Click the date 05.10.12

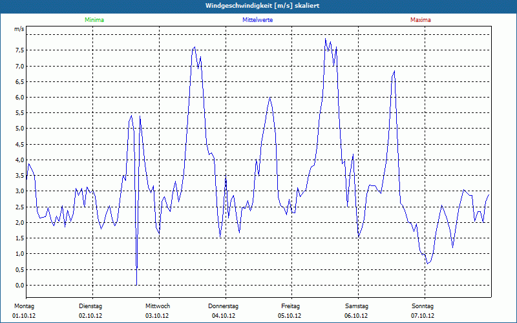[290, 315]
